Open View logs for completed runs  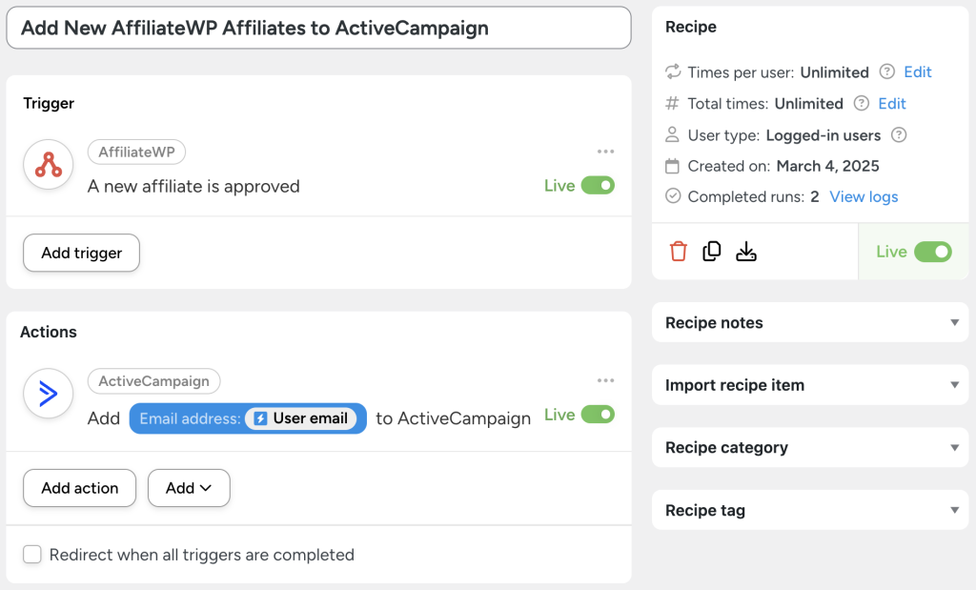(x=863, y=196)
